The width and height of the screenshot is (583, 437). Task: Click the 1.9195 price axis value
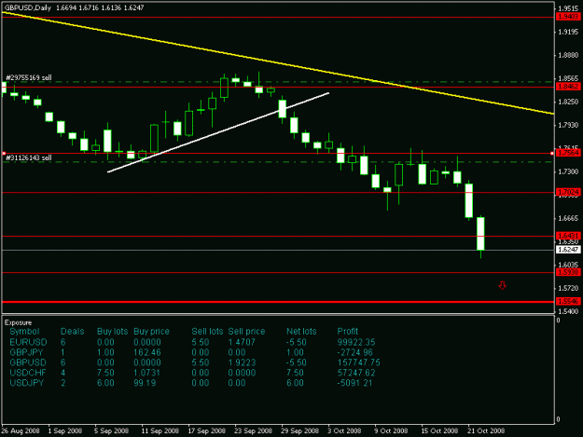click(568, 32)
